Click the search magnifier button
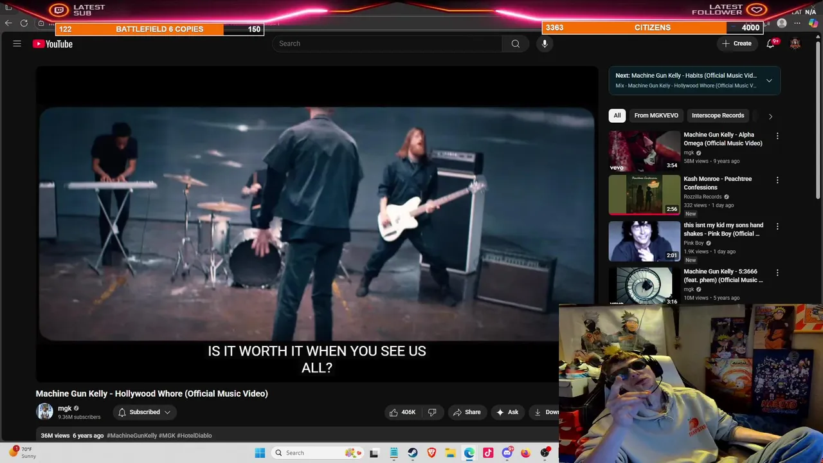This screenshot has width=823, height=463. pyautogui.click(x=515, y=44)
